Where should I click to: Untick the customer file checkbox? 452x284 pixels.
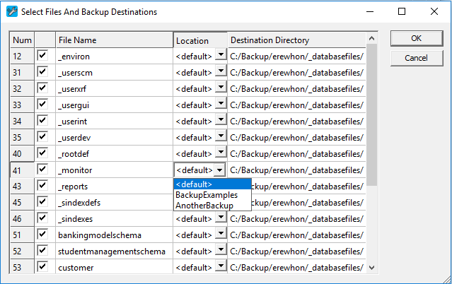click(x=43, y=267)
